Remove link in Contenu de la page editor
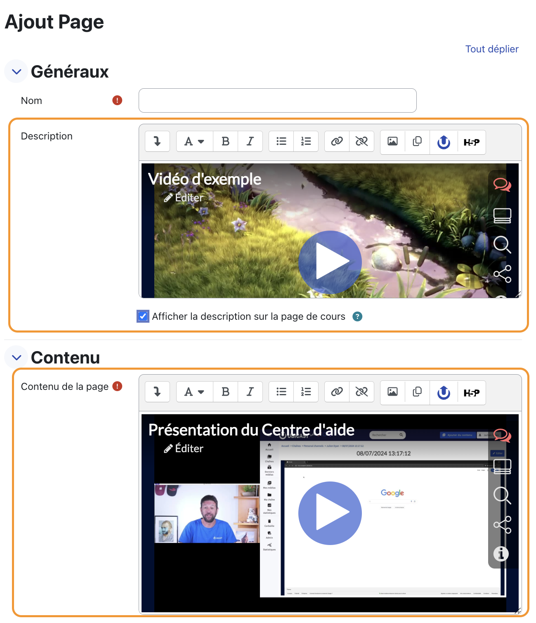The image size is (536, 623). coord(361,392)
